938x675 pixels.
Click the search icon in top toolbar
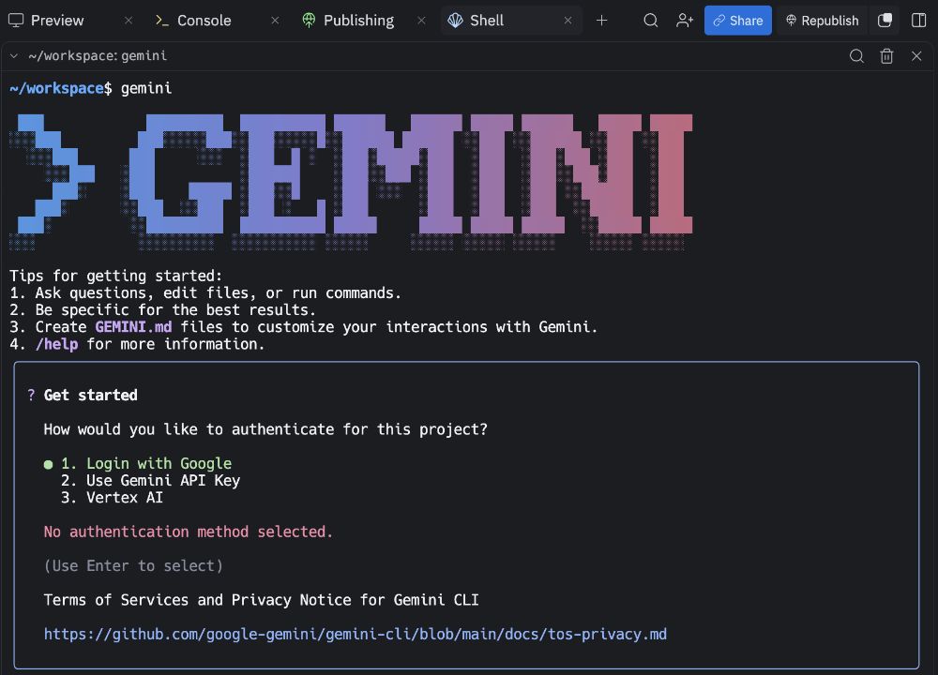(x=650, y=21)
